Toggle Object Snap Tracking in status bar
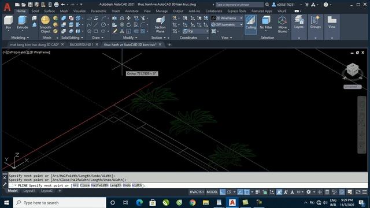This screenshot has width=370, height=208. [x=240, y=192]
